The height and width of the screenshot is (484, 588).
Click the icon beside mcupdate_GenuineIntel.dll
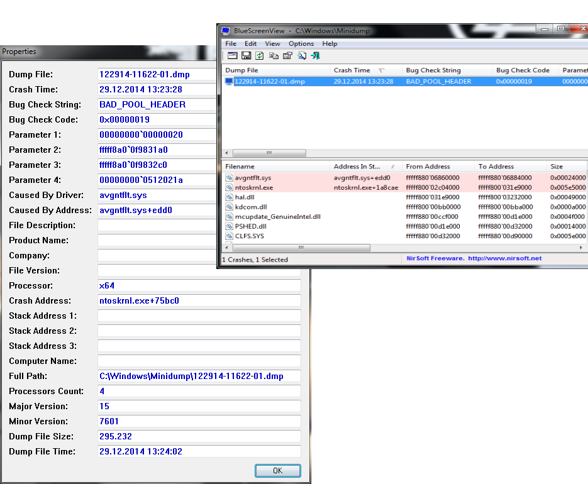point(229,217)
